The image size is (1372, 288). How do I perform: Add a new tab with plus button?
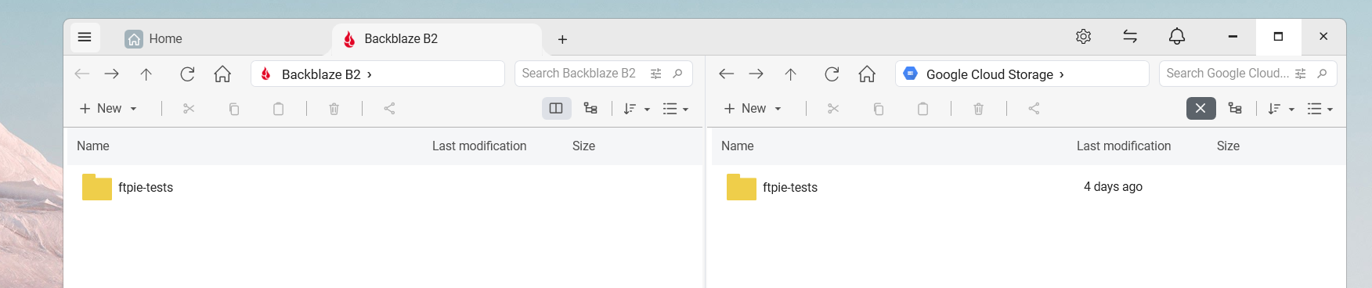coord(562,39)
